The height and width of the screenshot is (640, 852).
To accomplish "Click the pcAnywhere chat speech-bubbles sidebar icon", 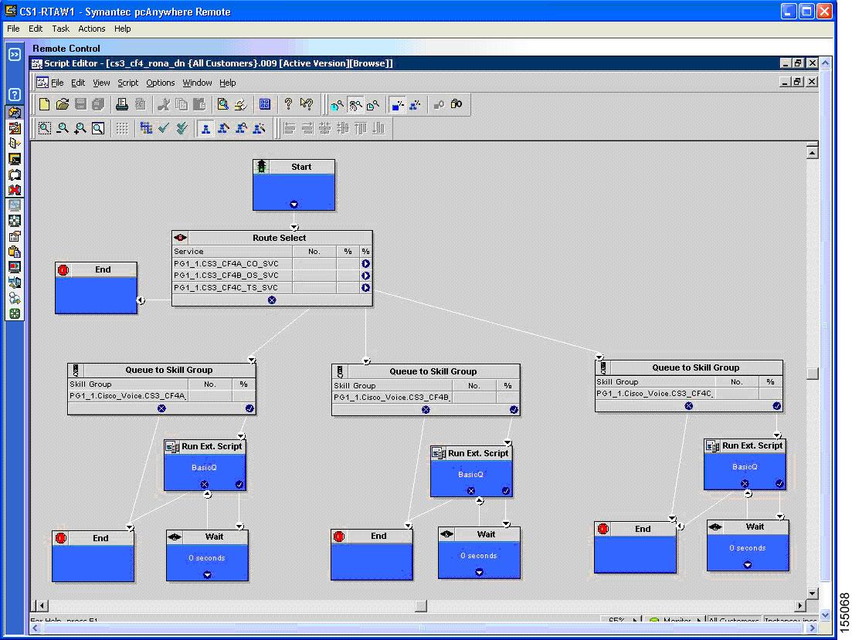I will click(x=15, y=175).
